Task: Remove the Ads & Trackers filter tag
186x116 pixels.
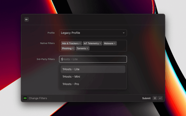Action: pos(80,43)
